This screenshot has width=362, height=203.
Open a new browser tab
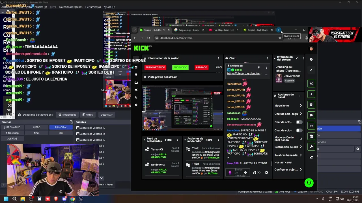coord(279,30)
